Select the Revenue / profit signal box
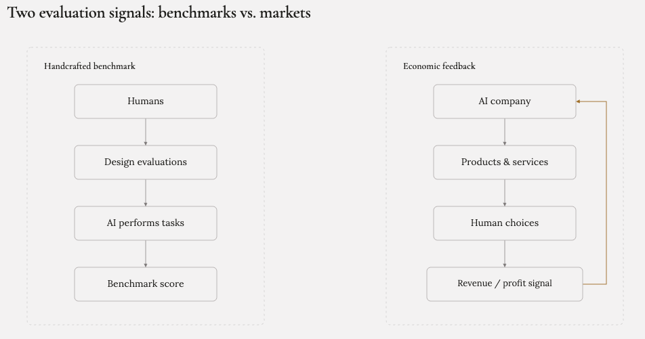645x339 pixels. coord(505,284)
